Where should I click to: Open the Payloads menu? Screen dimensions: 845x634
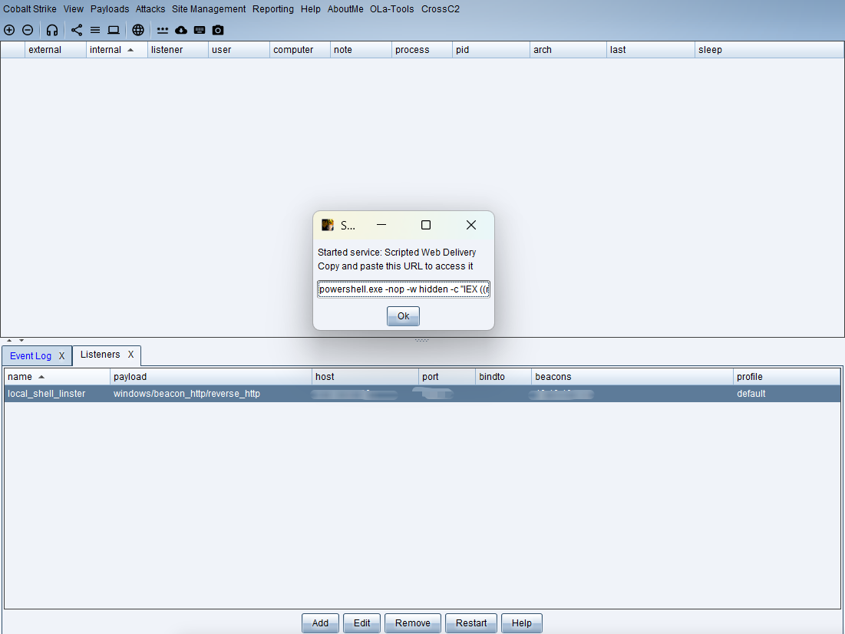tap(110, 9)
